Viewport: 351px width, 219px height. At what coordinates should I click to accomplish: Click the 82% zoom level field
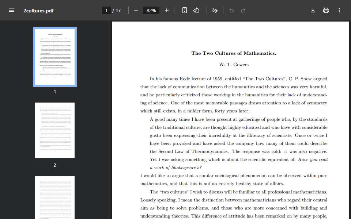pos(151,10)
